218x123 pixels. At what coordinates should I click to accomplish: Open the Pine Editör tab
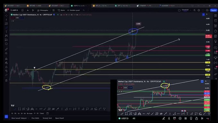35,118
